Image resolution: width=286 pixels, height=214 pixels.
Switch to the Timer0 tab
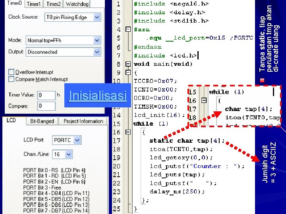click(x=15, y=4)
